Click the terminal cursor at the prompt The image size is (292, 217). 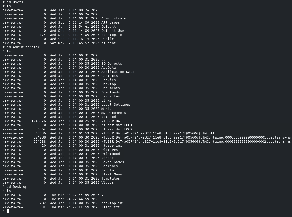click(x=8, y=211)
